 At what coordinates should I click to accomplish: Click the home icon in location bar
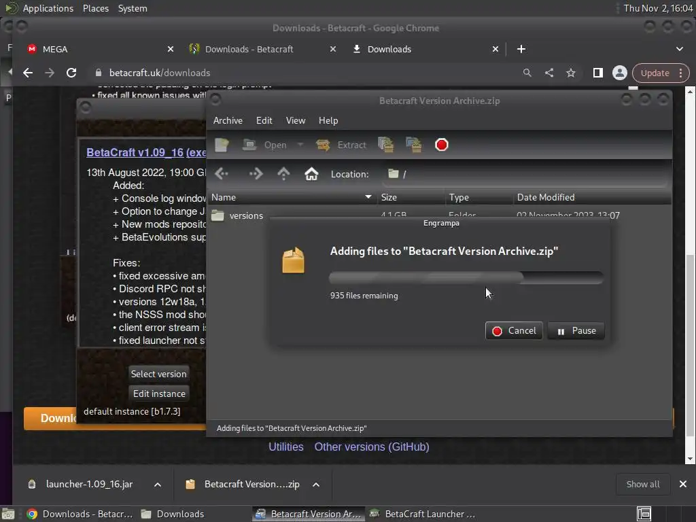click(311, 174)
